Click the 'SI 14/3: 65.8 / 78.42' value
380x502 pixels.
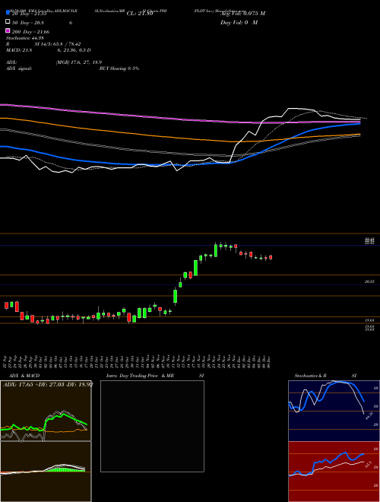click(x=59, y=44)
